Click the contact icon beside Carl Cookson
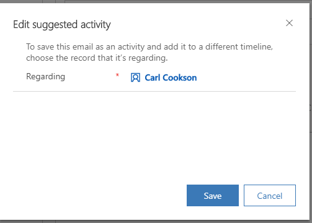Viewport: 312px width, 223px height. 135,77
